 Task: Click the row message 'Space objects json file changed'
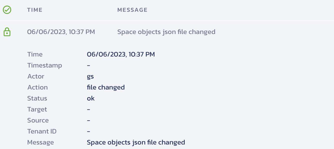click(166, 32)
